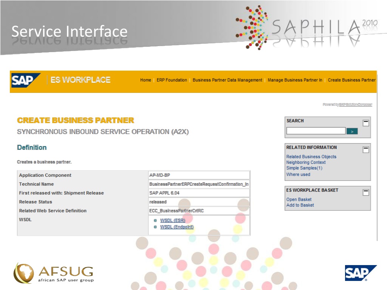Screen dimensions: 387x290
Task: Click the SAPHILA 2010 logo
Action: 307,27
